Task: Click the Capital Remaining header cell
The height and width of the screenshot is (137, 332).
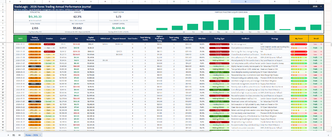Action: pos(91,38)
